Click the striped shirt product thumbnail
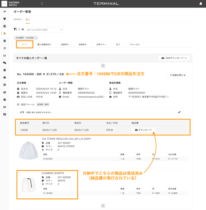The height and width of the screenshot is (210, 206). [x=28, y=150]
